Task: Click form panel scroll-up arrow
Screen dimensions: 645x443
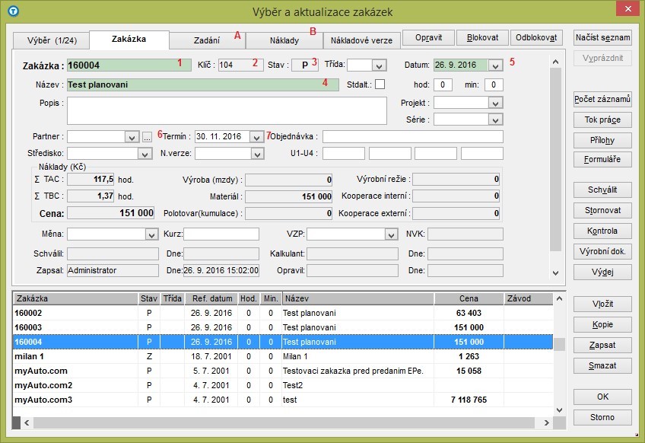Action: coord(556,62)
